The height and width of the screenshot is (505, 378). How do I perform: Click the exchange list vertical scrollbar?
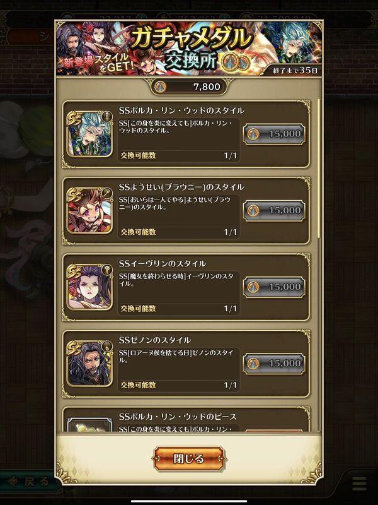318,169
